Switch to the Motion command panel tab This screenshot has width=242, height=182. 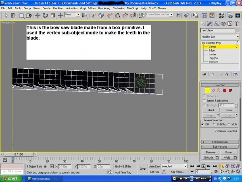coord(223,24)
